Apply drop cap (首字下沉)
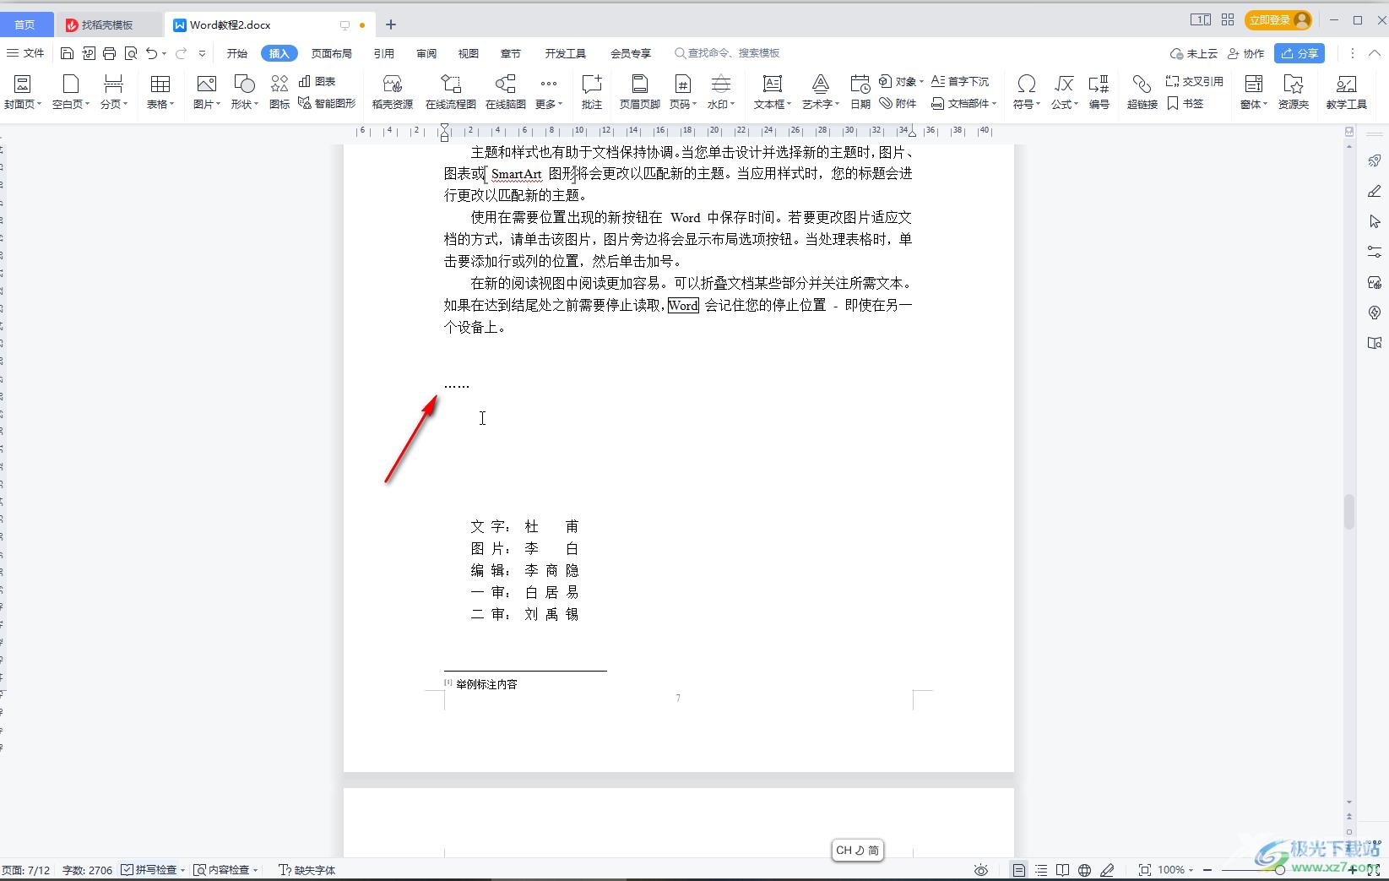 click(960, 81)
